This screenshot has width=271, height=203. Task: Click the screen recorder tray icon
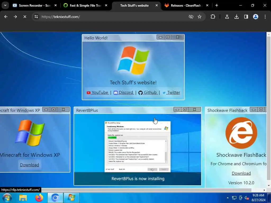pyautogui.click(x=241, y=198)
